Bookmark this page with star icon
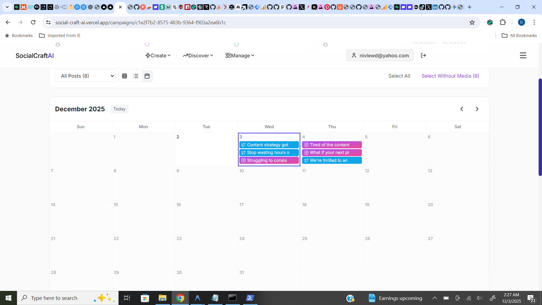 (472, 22)
